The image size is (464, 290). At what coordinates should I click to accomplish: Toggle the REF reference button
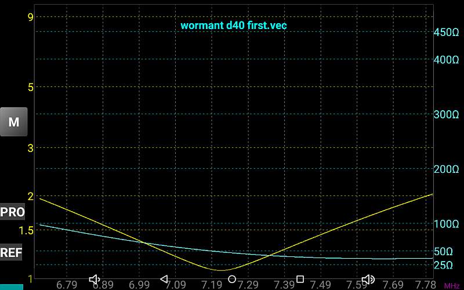coord(12,253)
